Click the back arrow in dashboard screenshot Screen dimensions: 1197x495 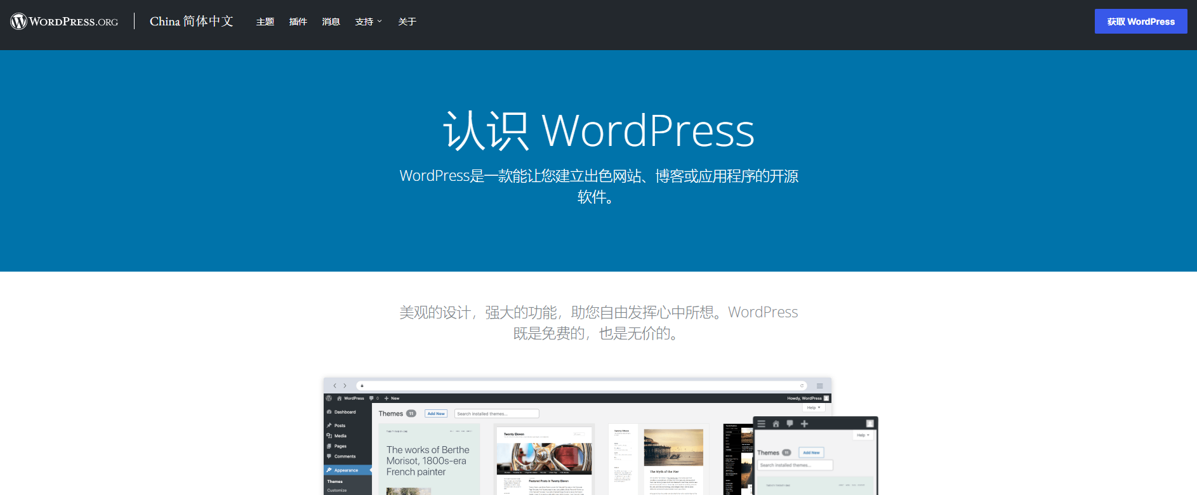(x=335, y=386)
